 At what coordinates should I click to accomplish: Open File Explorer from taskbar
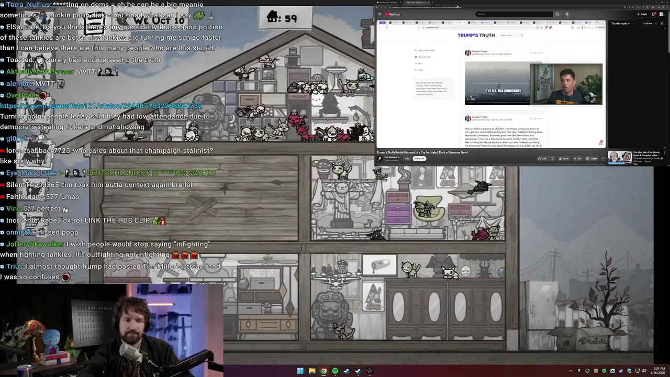pyautogui.click(x=312, y=371)
